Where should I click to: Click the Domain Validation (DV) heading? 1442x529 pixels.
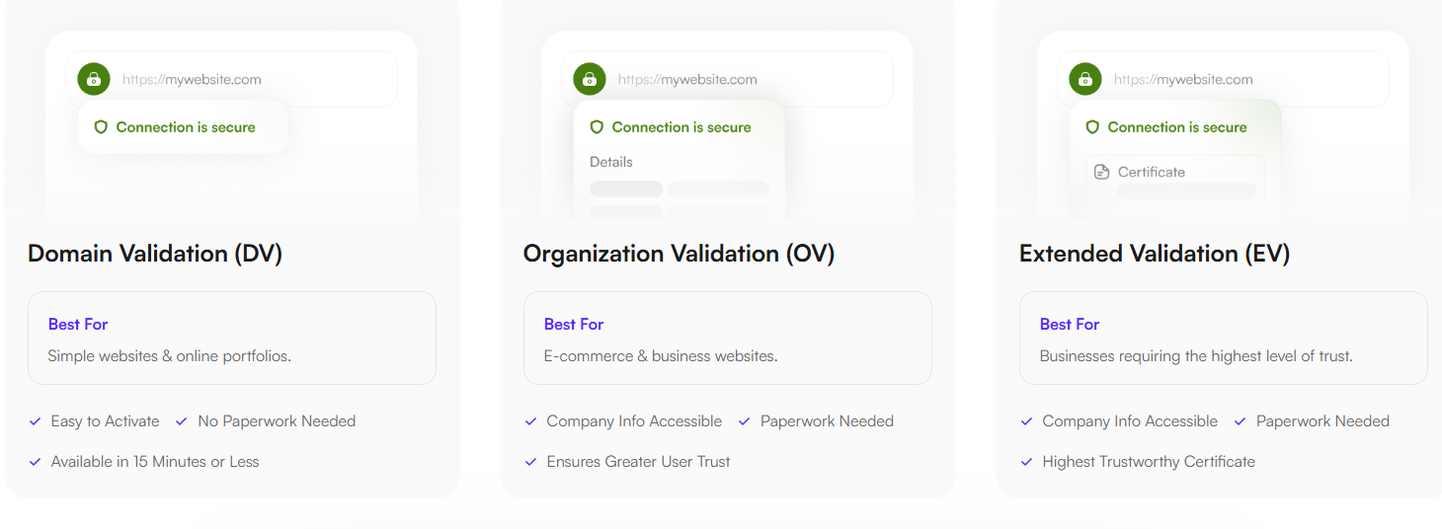coord(155,254)
